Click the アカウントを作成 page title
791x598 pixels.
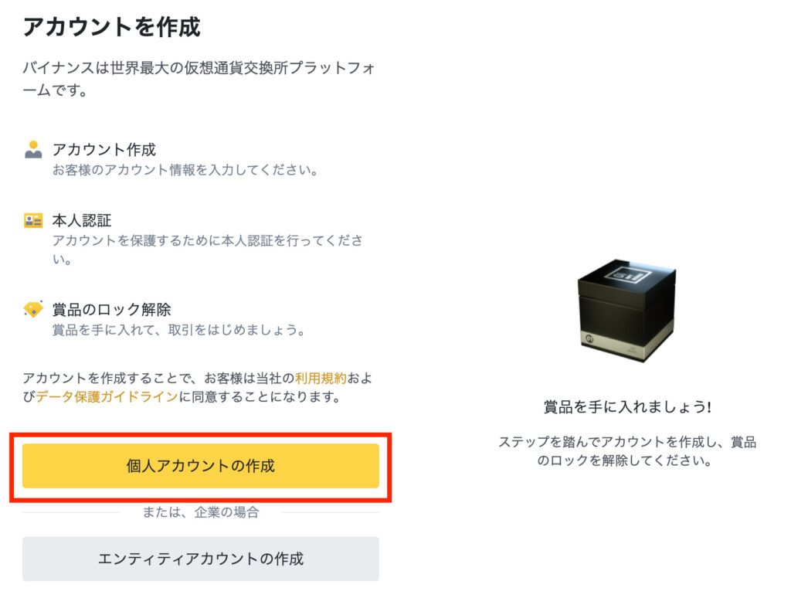coord(111,27)
